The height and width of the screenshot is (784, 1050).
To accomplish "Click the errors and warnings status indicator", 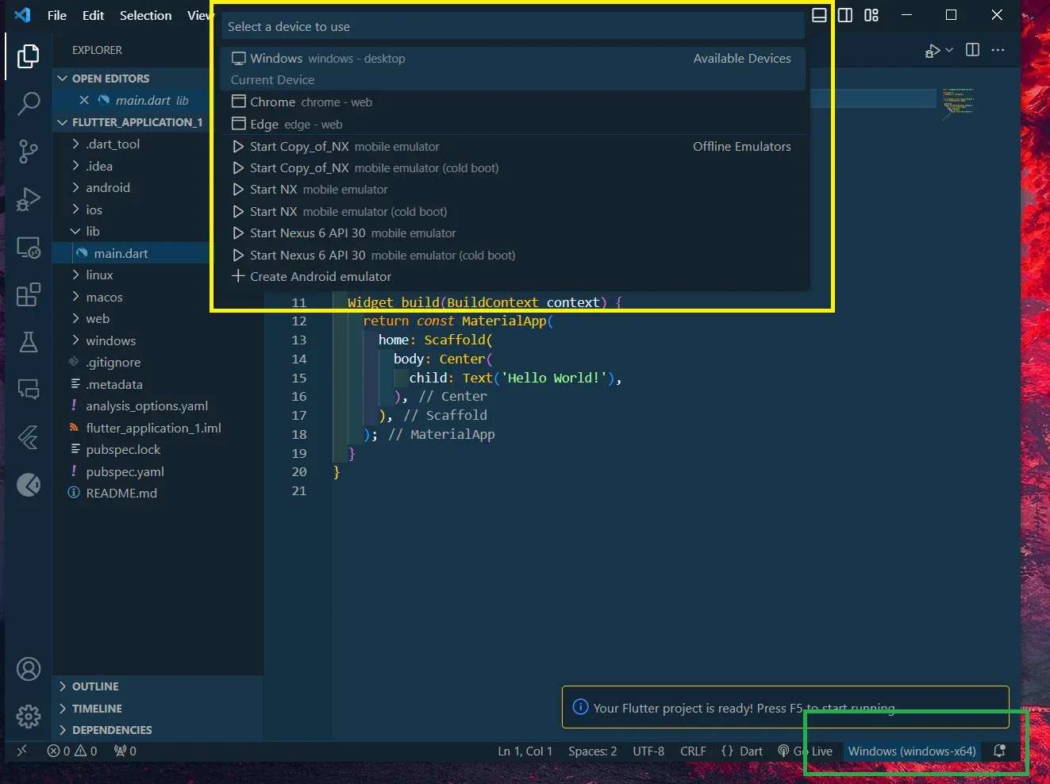I will (x=72, y=751).
